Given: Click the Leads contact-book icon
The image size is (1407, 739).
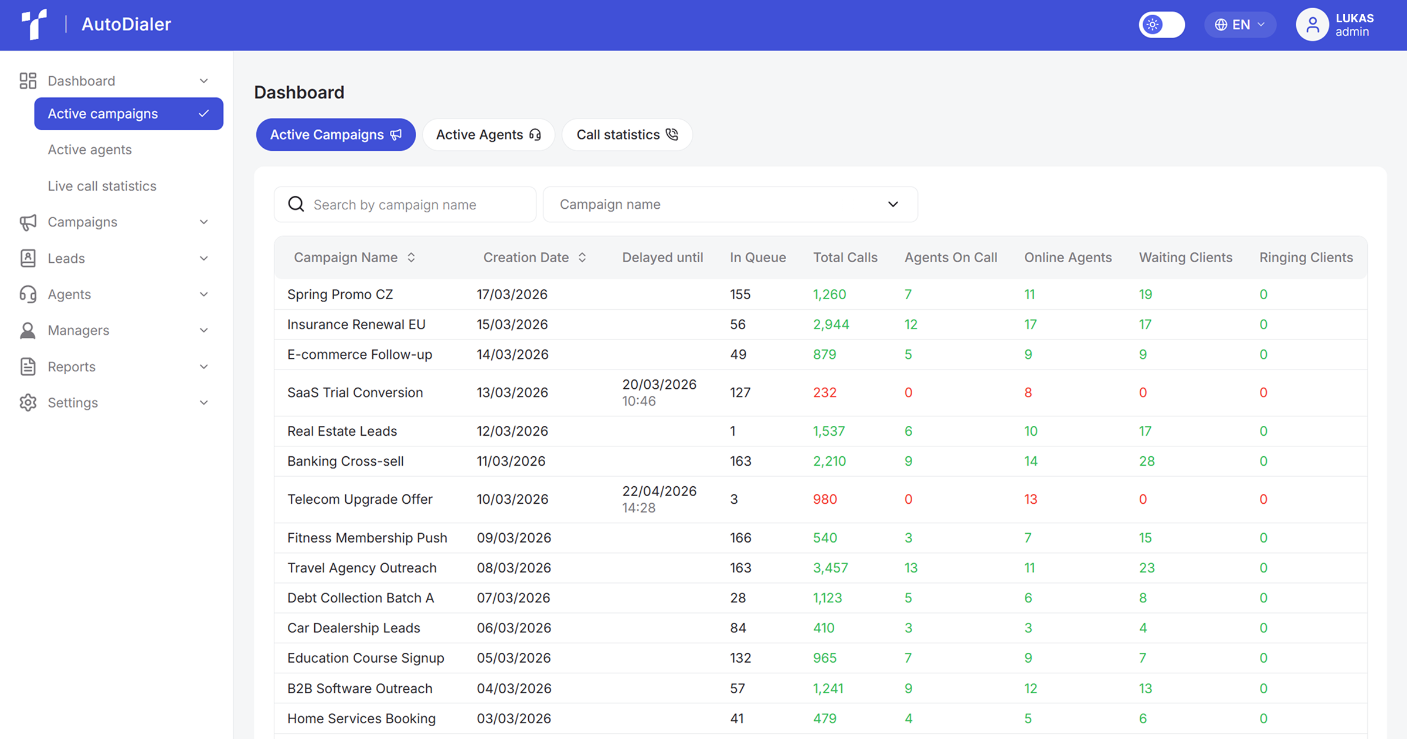Looking at the screenshot, I should 28,258.
